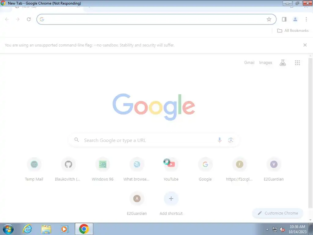Click the network tray icon
Viewport: 313px width, 235px height.
[x=275, y=229]
